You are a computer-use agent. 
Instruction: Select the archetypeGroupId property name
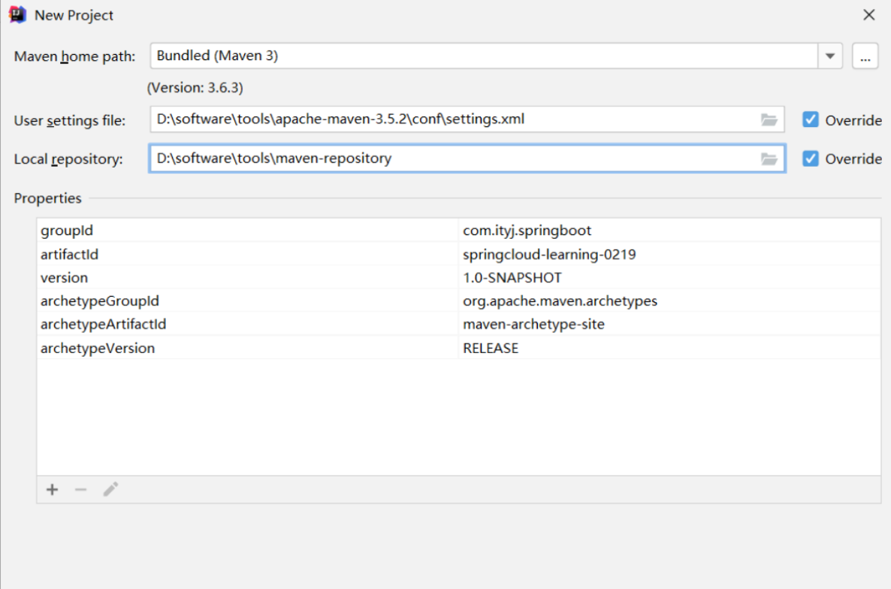[100, 301]
